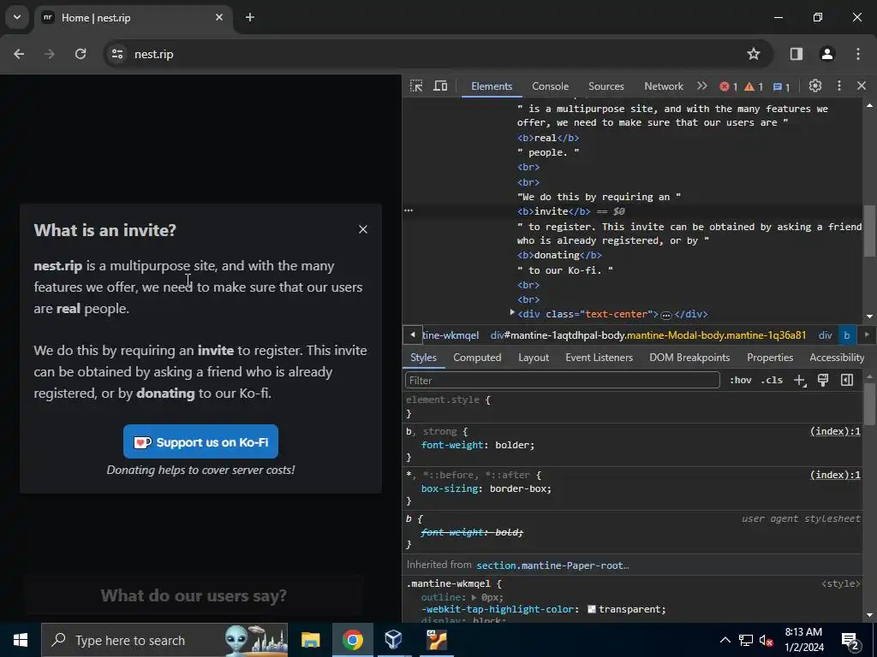Open Chrome profile avatar menu
The width and height of the screenshot is (877, 657).
click(x=827, y=54)
